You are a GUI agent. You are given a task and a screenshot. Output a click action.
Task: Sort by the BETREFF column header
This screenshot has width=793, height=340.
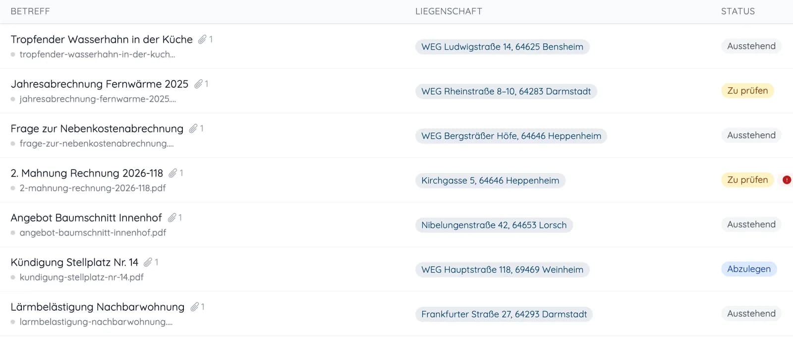[x=30, y=11]
